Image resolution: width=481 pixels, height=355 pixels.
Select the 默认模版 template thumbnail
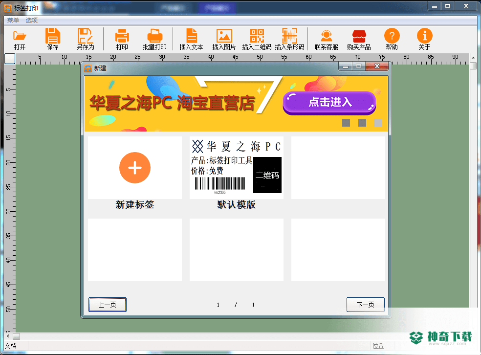point(237,168)
